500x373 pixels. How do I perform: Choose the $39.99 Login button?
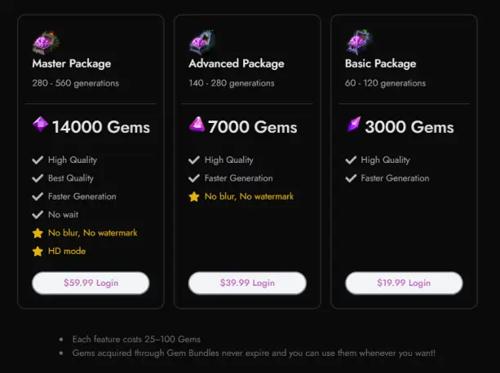pyautogui.click(x=247, y=283)
